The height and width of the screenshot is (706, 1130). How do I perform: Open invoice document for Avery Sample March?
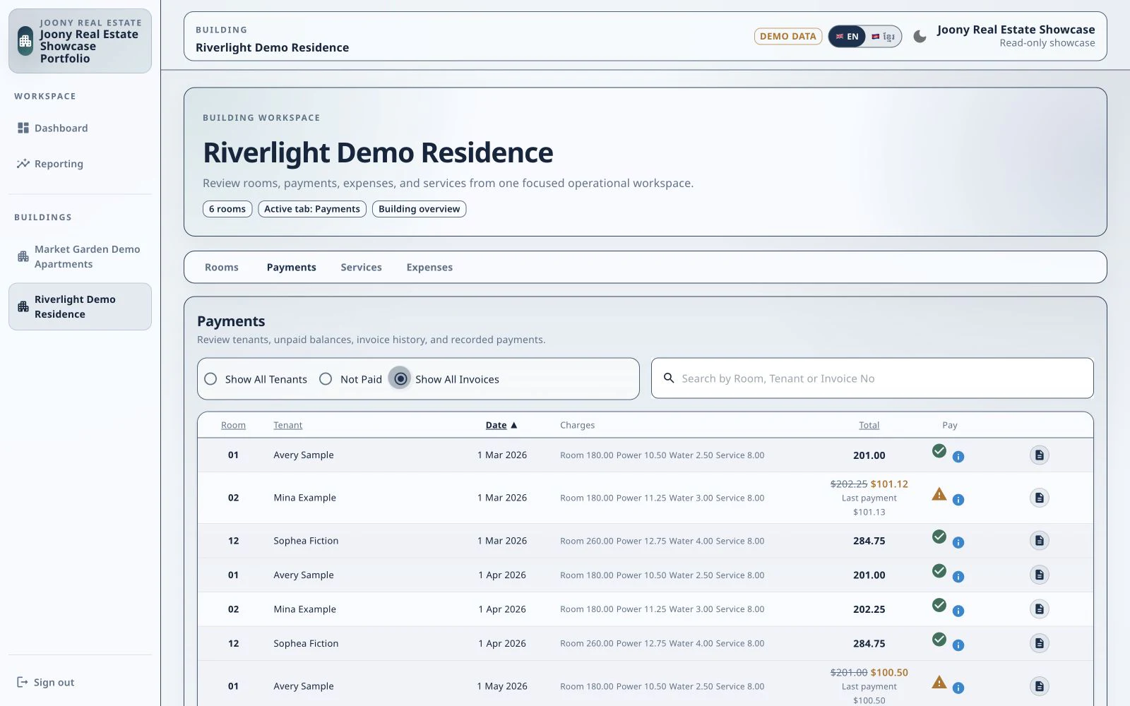click(1039, 455)
